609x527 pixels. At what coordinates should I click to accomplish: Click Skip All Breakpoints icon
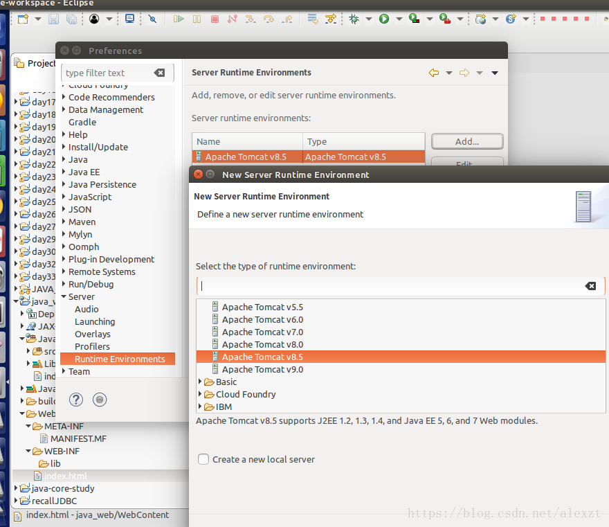click(153, 19)
